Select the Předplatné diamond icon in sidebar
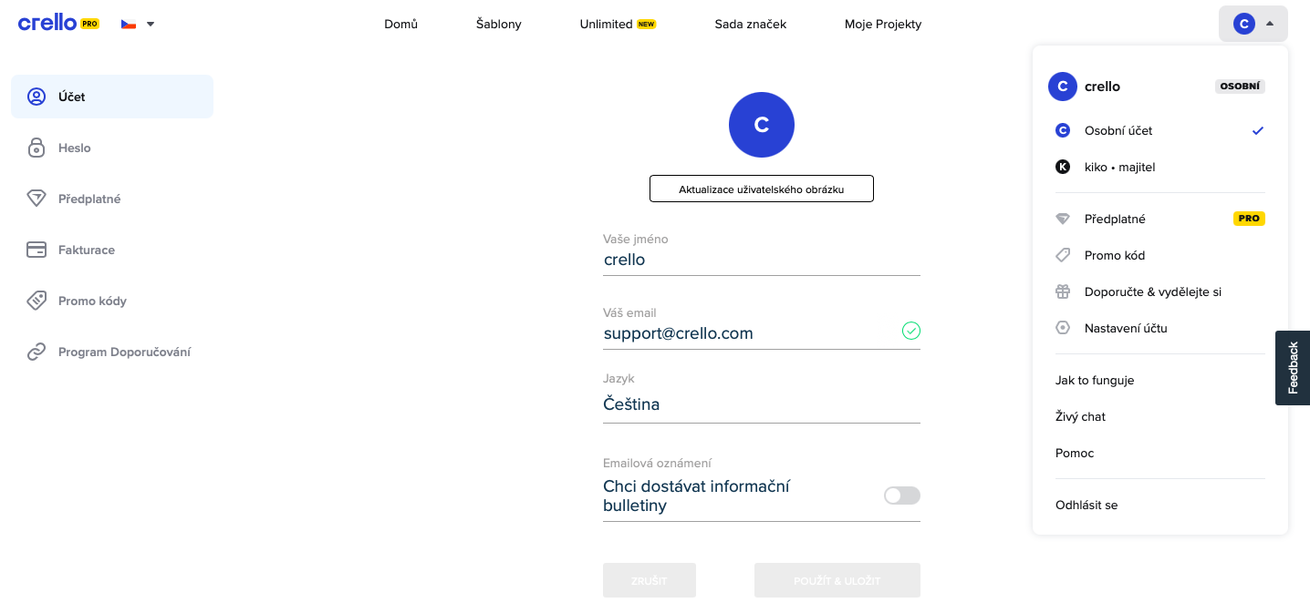 click(36, 199)
